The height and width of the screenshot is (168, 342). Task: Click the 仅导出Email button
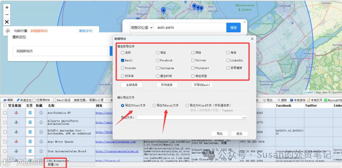tap(202, 85)
